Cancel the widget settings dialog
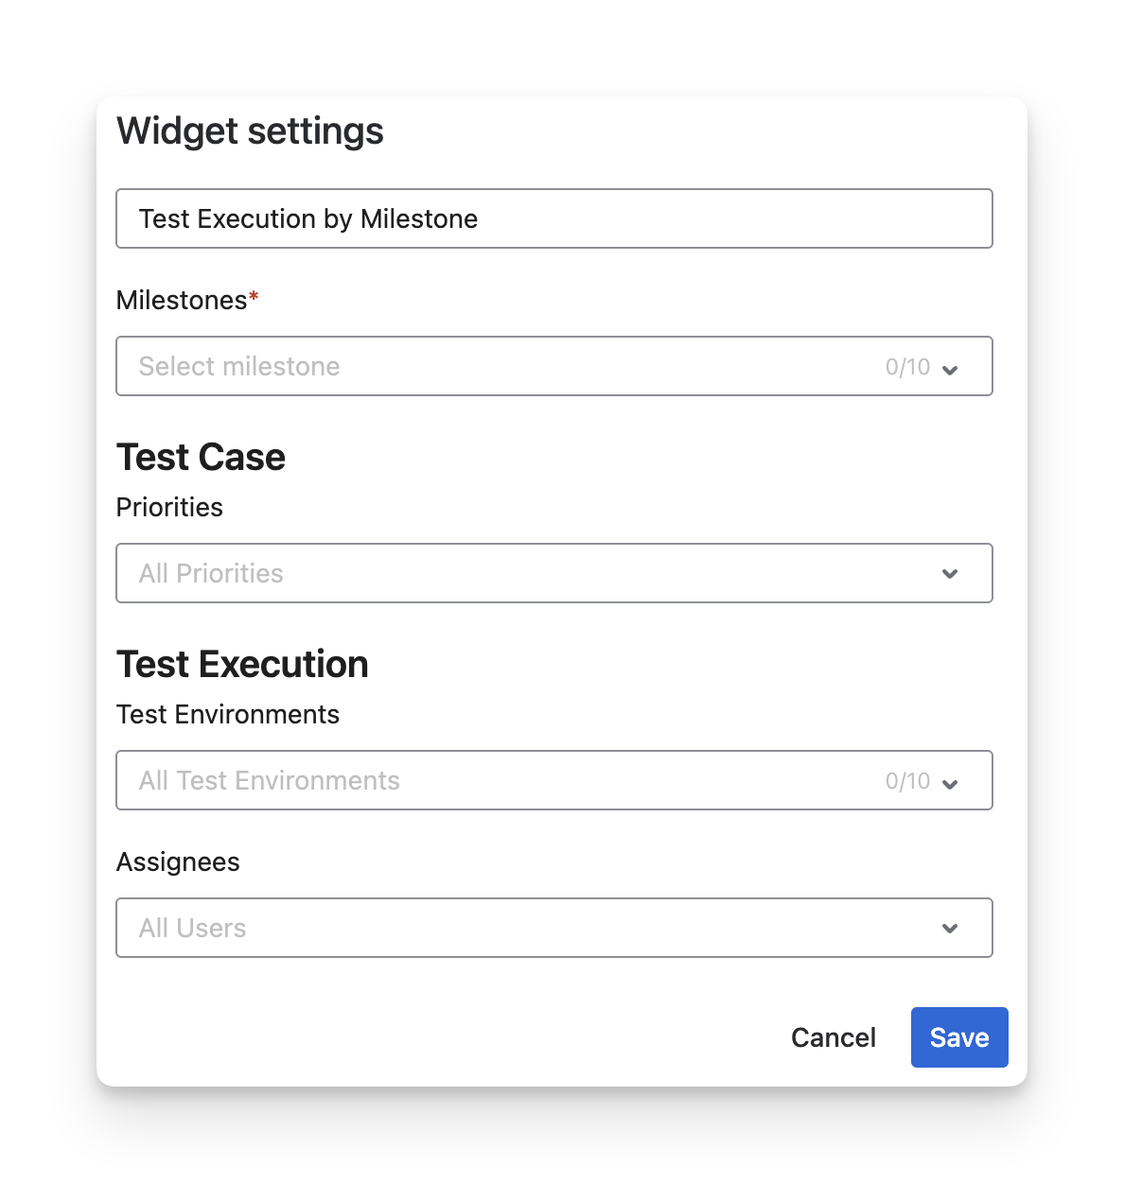The height and width of the screenshot is (1183, 1124). (833, 1037)
